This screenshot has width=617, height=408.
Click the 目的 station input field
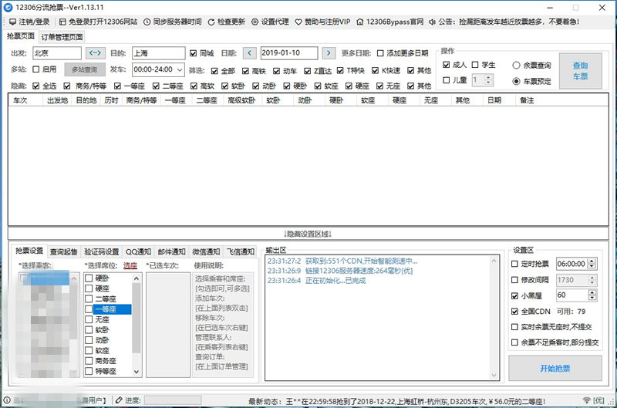159,52
